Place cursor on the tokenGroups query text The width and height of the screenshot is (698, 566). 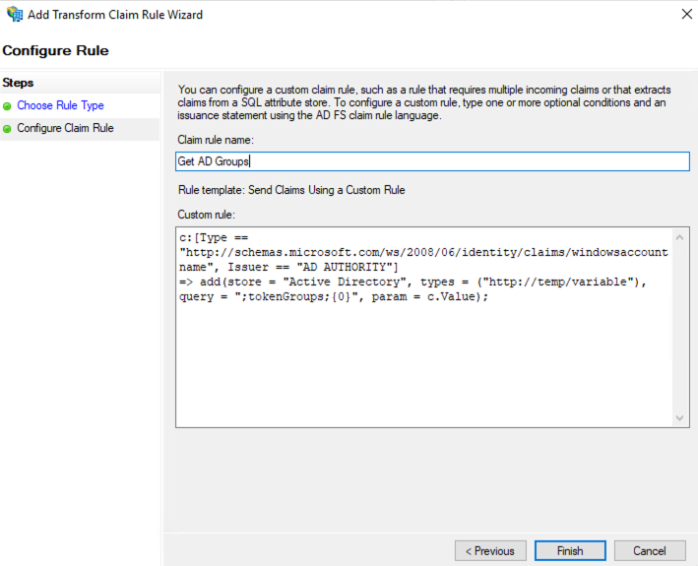click(293, 297)
